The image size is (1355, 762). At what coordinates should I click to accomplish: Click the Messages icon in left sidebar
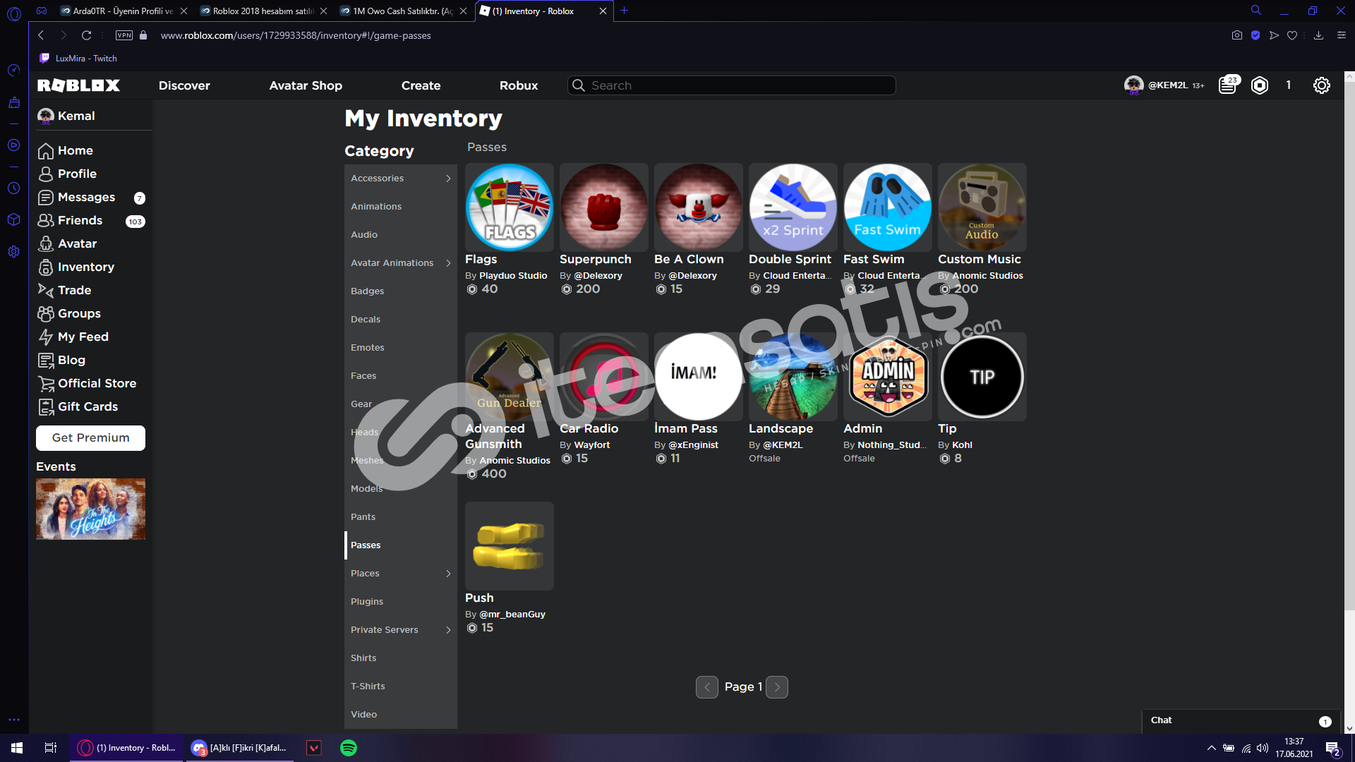46,198
